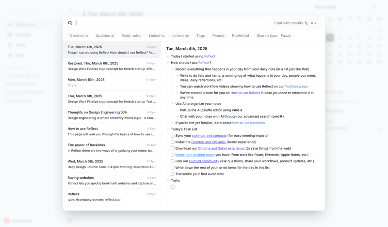Select Tue, March 4th, 2025 result
The image size is (388, 227).
coord(112,50)
